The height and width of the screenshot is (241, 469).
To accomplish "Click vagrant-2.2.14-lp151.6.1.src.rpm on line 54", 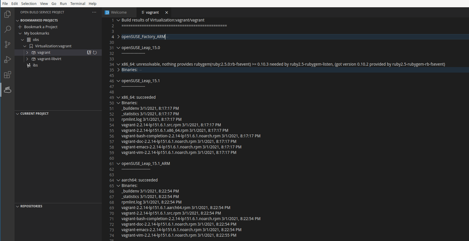I will tap(171, 125).
